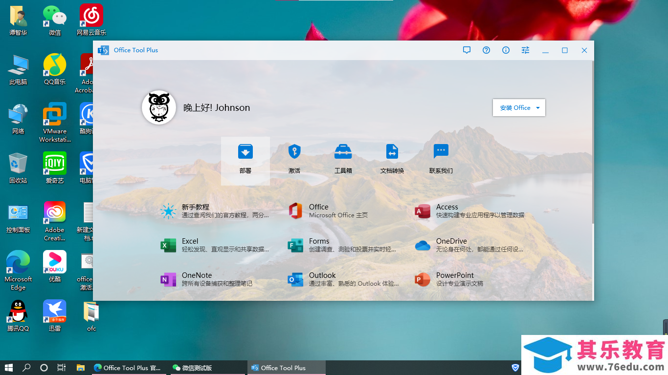The image size is (668, 375).
Task: Select the VMware Workstation desktop icon
Action: click(x=55, y=123)
